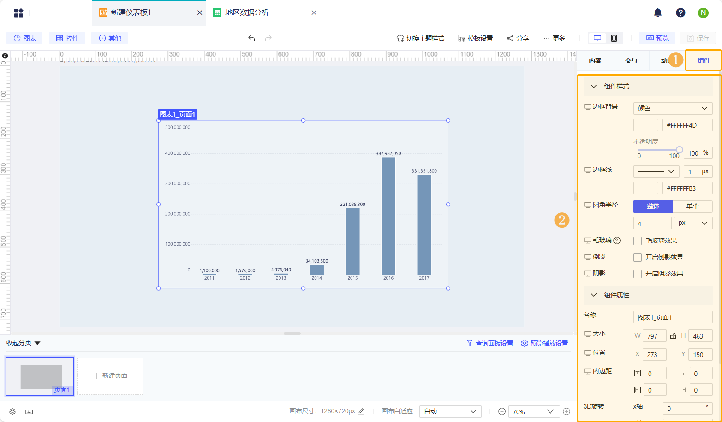722x422 pixels.
Task: Click the 预览 button
Action: (657, 38)
